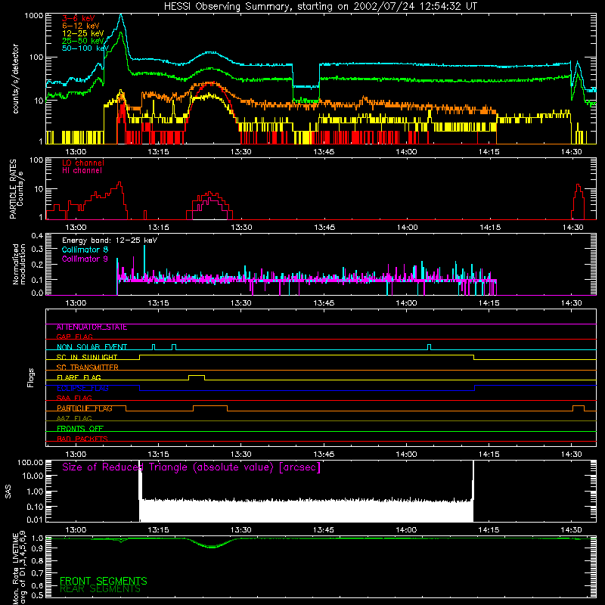
Task: Click the NON_SOLAR_EVENT flag label
Action: point(92,347)
